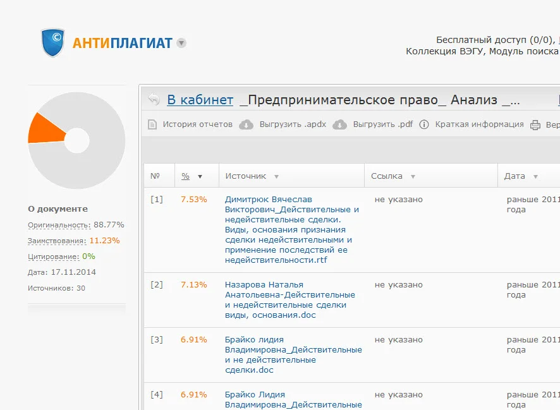Click the Оригинальность label
Screen dimensions: 560x410
[x=59, y=225]
